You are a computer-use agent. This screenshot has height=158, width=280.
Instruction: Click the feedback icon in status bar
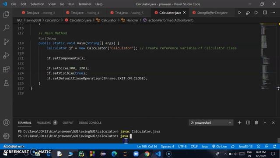click(x=266, y=147)
